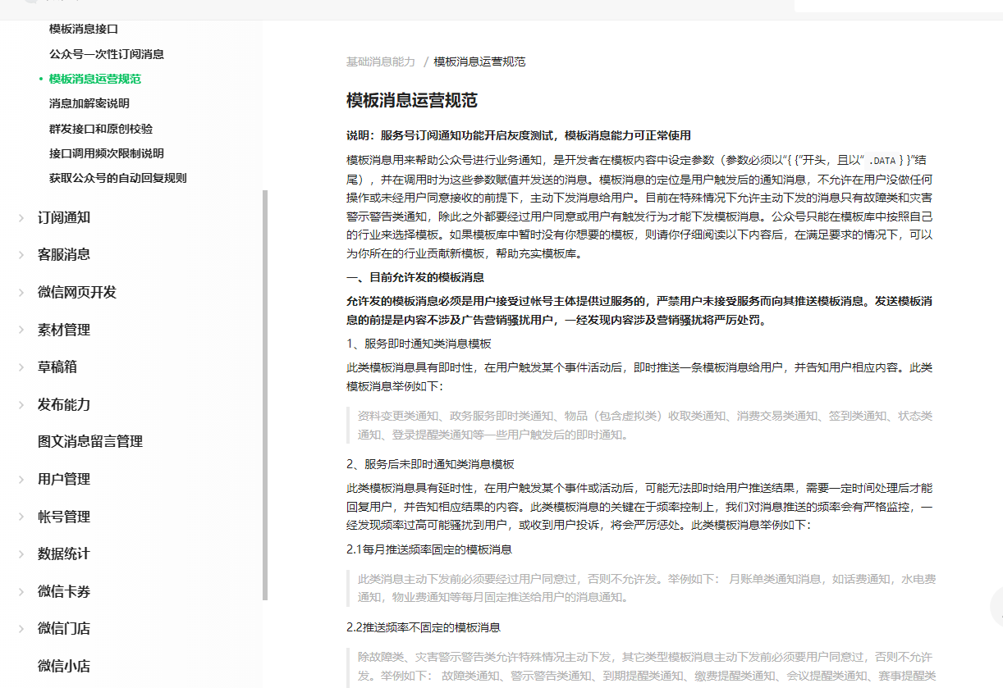Screen dimensions: 1003x688
Task: Open 消息加解密说明 page
Action: tap(89, 103)
